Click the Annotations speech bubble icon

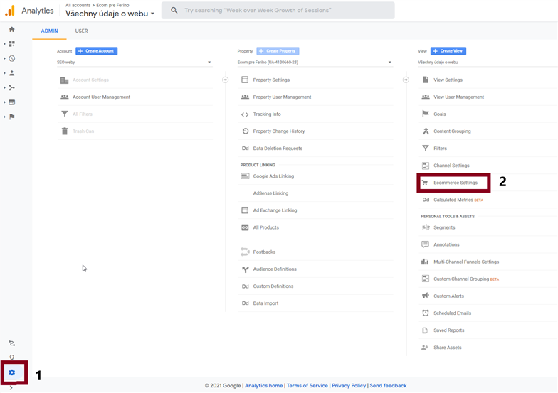(426, 244)
